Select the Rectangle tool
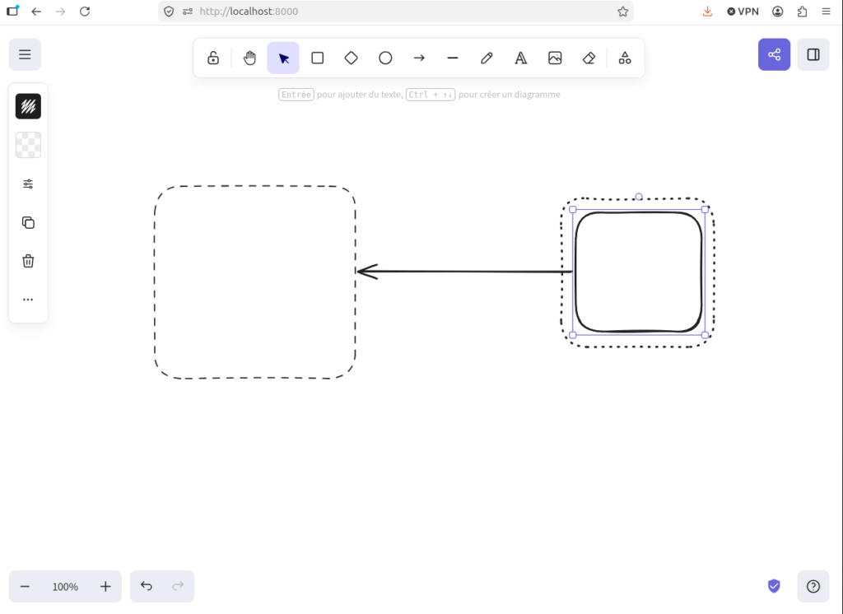The height and width of the screenshot is (614, 843). pos(317,58)
